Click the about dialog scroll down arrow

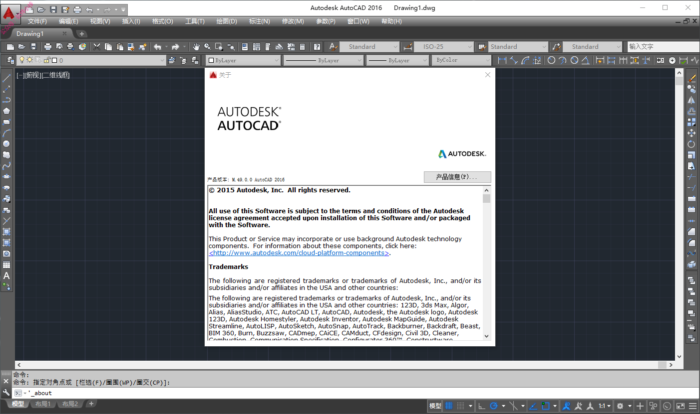click(x=487, y=336)
